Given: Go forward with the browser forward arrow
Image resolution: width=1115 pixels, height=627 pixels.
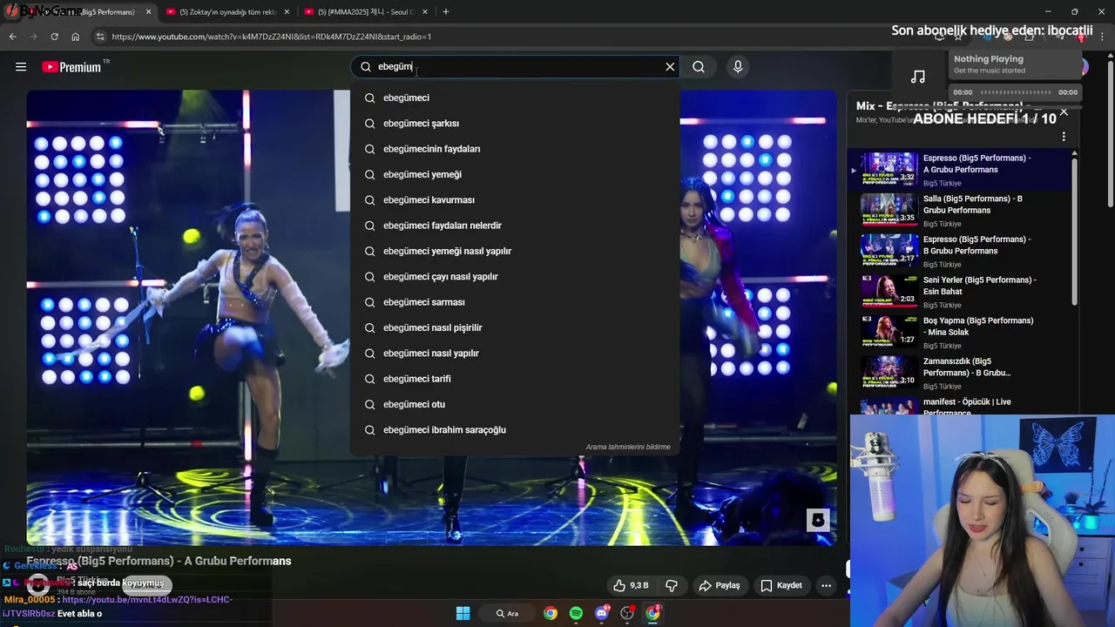Looking at the screenshot, I should click(33, 37).
